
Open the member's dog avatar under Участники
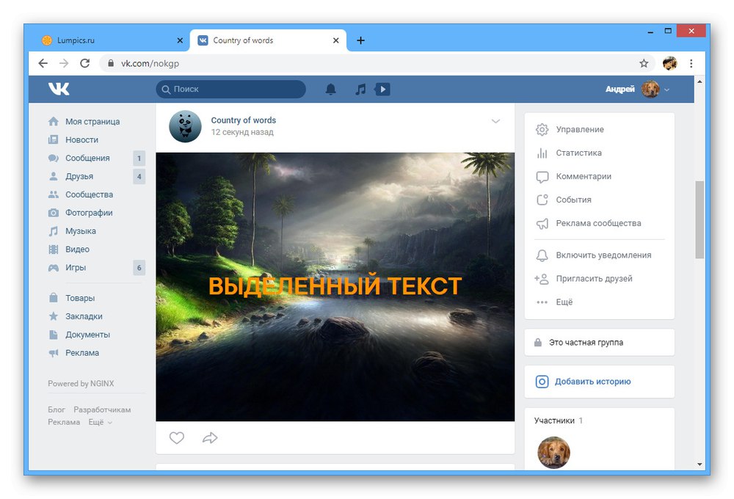(x=553, y=452)
